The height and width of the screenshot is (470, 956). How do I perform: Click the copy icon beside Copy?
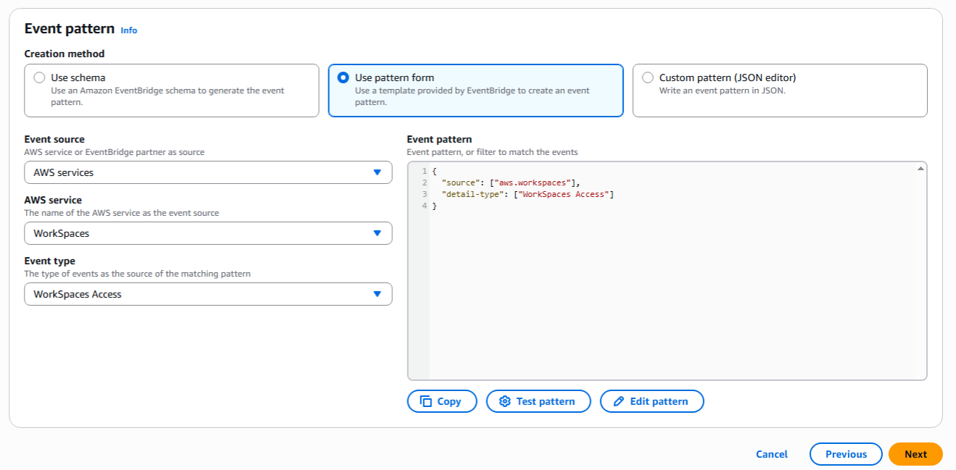pos(426,401)
